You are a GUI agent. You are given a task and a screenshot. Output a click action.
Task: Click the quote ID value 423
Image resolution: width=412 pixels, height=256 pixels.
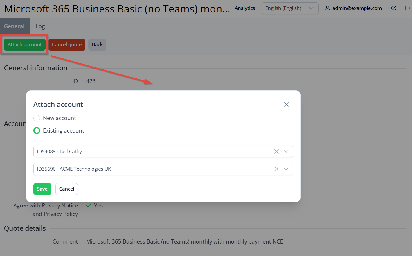point(91,81)
